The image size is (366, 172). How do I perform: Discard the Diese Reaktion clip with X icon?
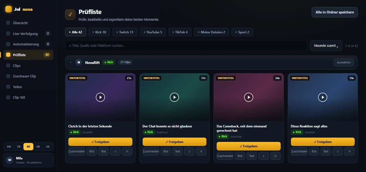[350, 151]
